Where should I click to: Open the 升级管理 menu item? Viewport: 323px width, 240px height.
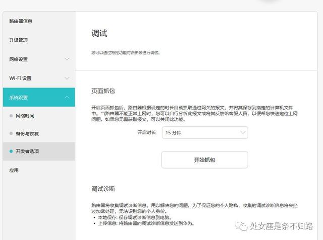tap(39, 40)
